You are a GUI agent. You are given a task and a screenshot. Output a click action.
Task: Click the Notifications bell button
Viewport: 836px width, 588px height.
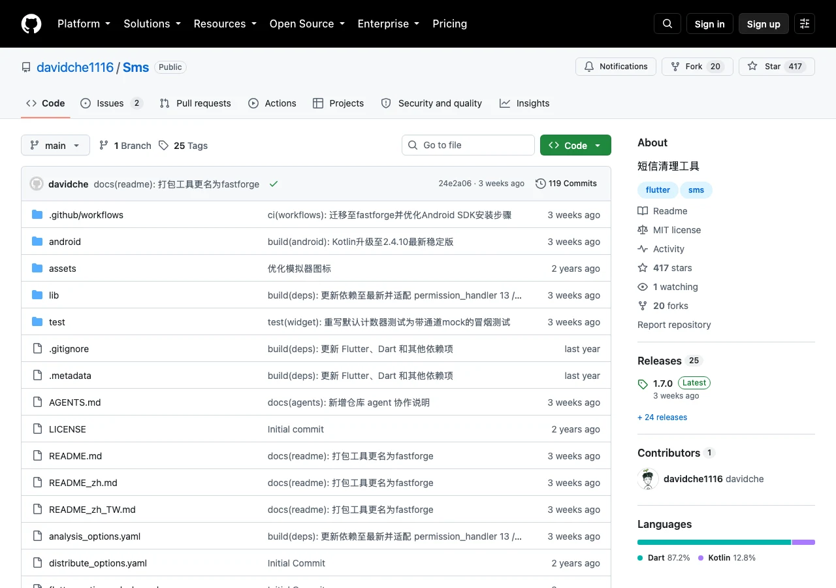tap(616, 67)
